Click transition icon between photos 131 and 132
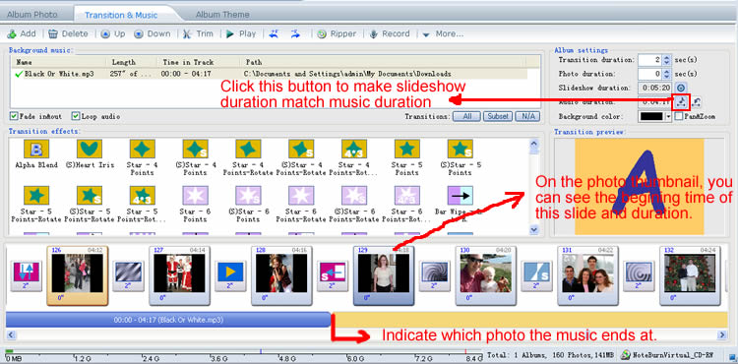738x364 pixels. (639, 275)
